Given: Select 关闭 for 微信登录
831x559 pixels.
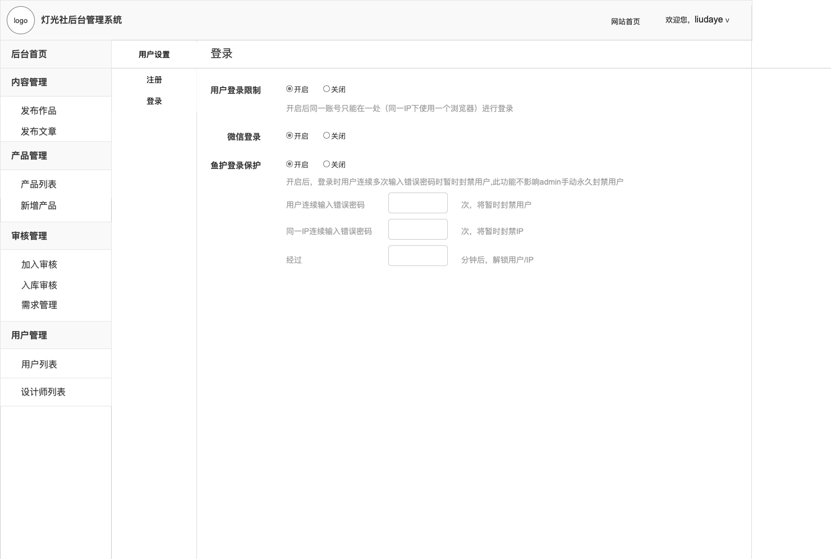Looking at the screenshot, I should (327, 135).
